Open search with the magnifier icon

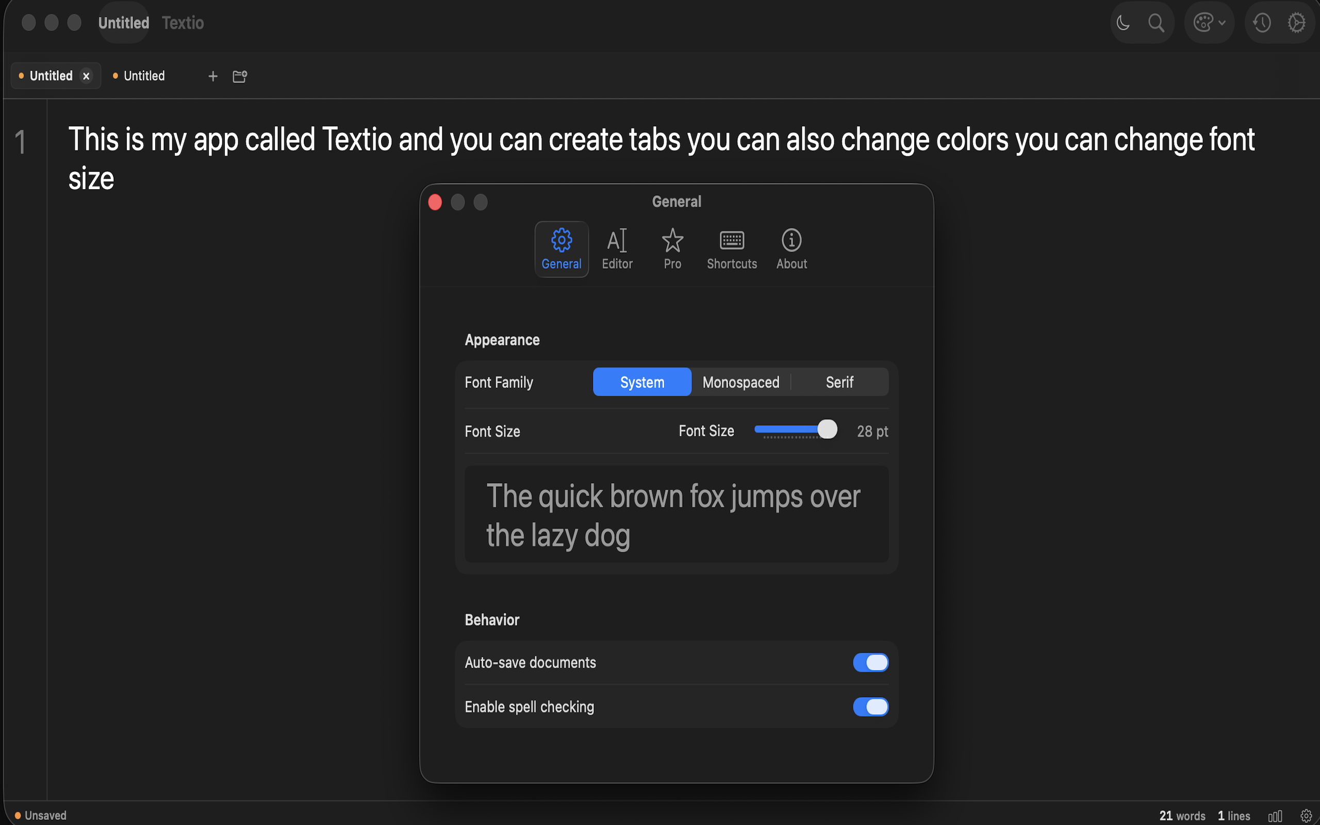point(1157,22)
